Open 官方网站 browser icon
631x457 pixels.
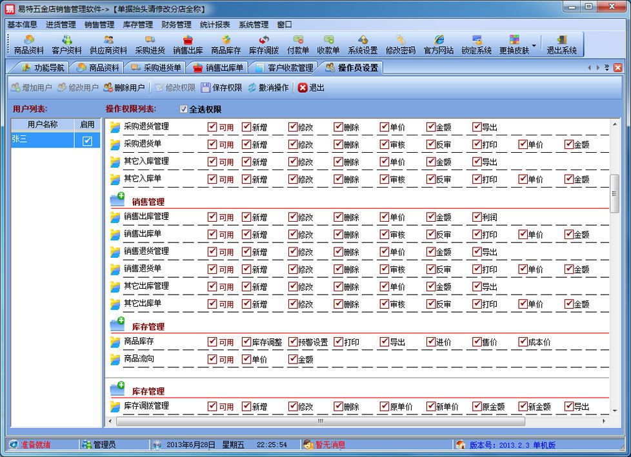[x=439, y=44]
